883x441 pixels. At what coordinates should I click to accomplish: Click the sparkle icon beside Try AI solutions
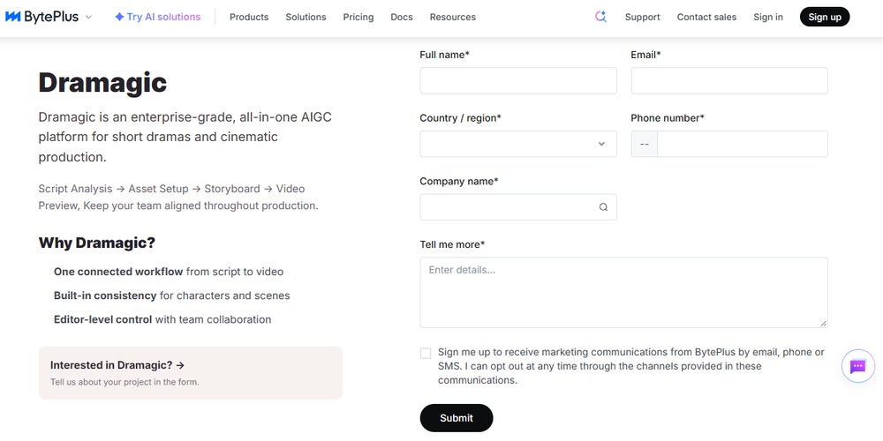(119, 17)
